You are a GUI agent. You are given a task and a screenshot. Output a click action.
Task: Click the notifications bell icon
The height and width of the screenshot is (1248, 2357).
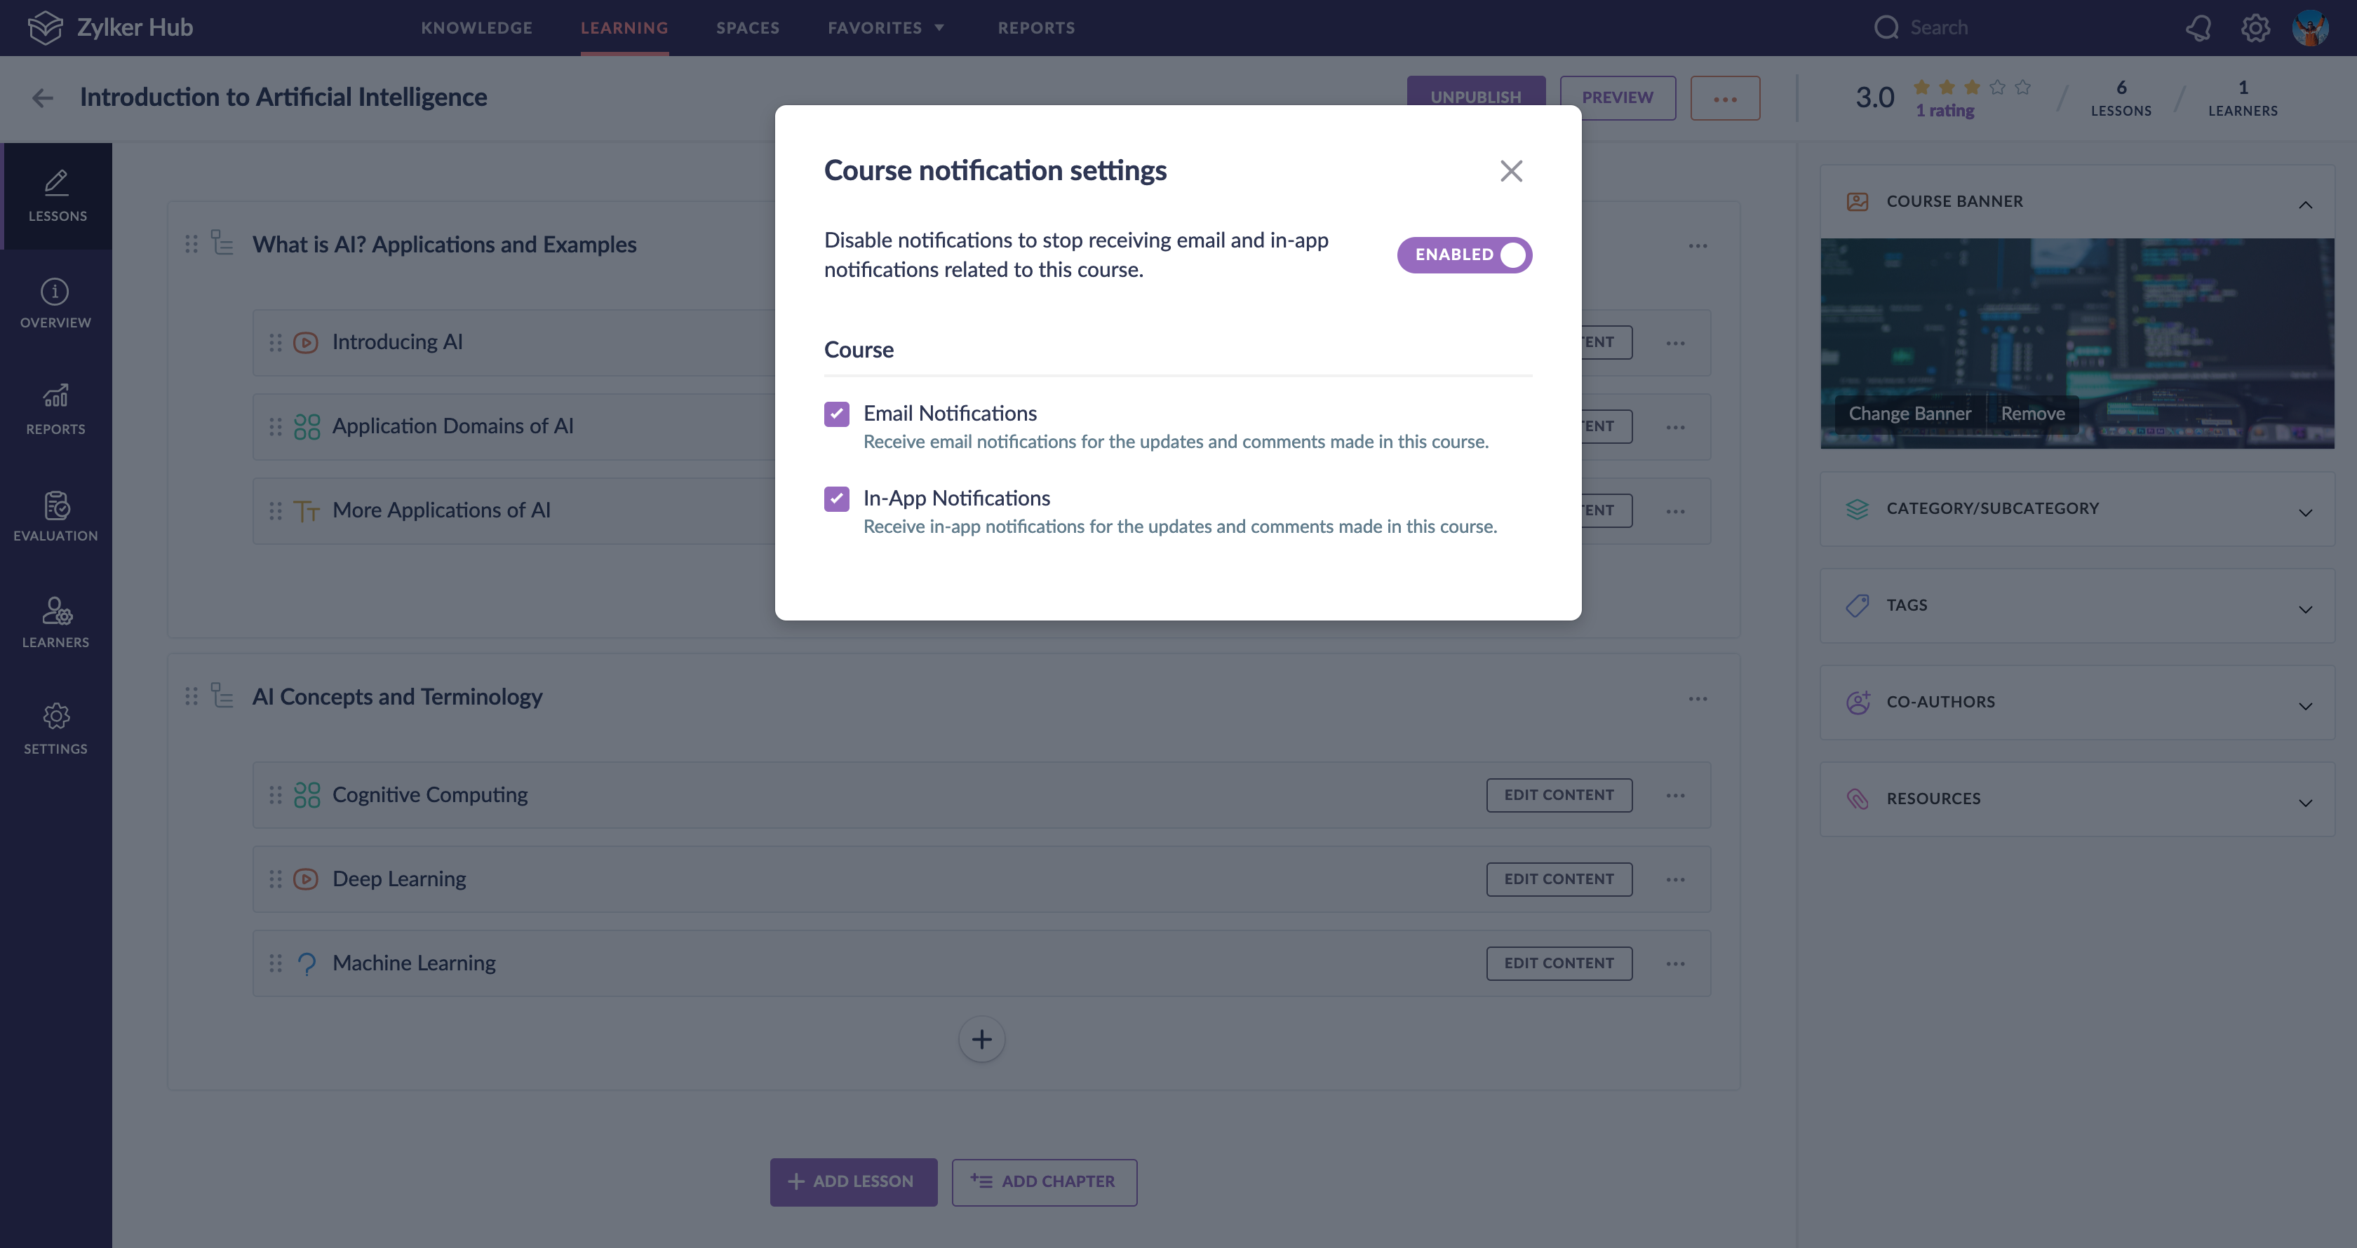[2198, 28]
